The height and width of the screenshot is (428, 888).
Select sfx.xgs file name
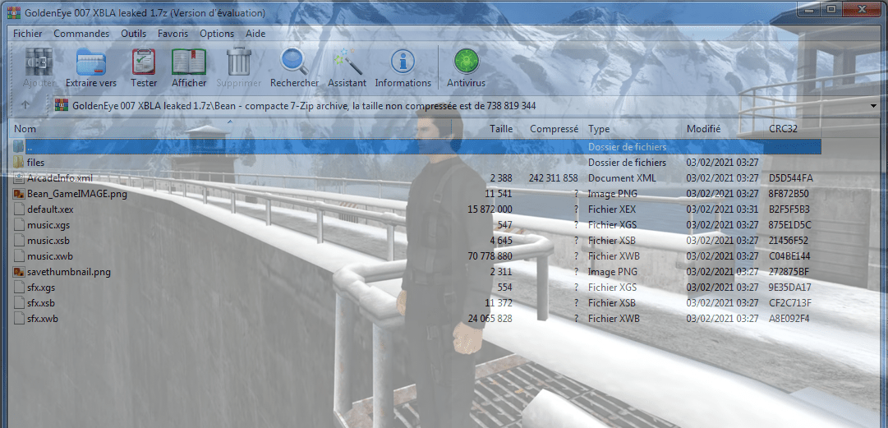[x=41, y=287]
